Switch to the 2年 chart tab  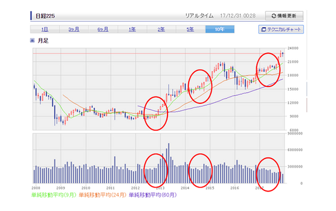(161, 29)
